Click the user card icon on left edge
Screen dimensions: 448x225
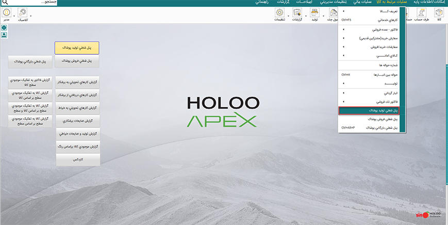coord(4,35)
